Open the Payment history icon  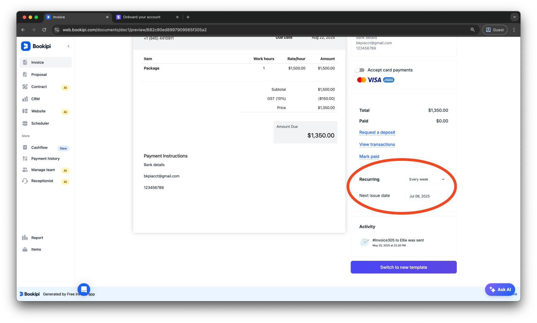pyautogui.click(x=25, y=158)
